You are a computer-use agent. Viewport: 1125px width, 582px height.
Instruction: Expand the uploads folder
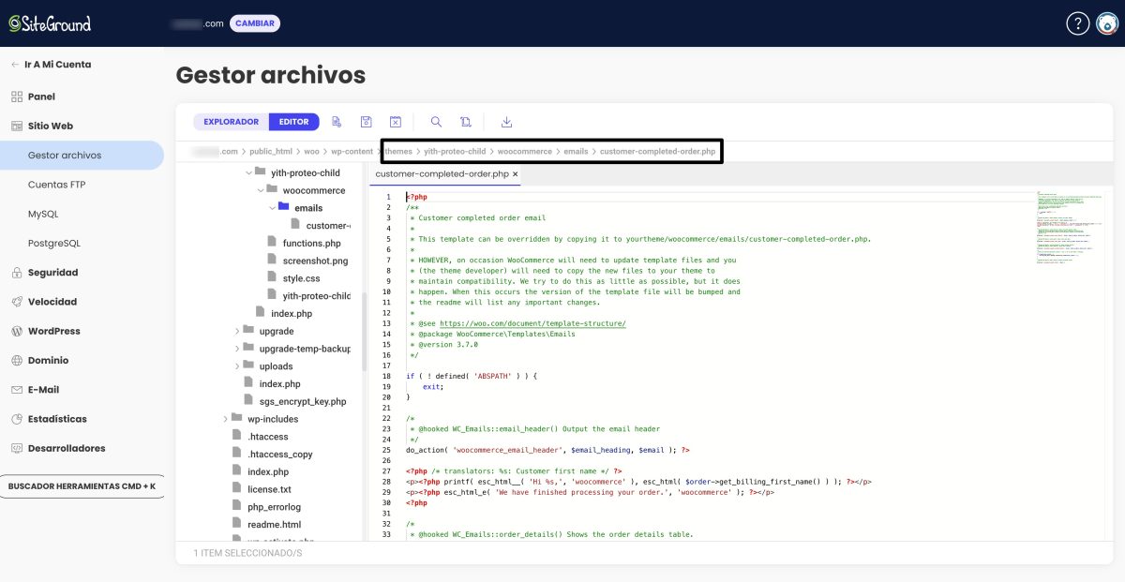coord(237,366)
